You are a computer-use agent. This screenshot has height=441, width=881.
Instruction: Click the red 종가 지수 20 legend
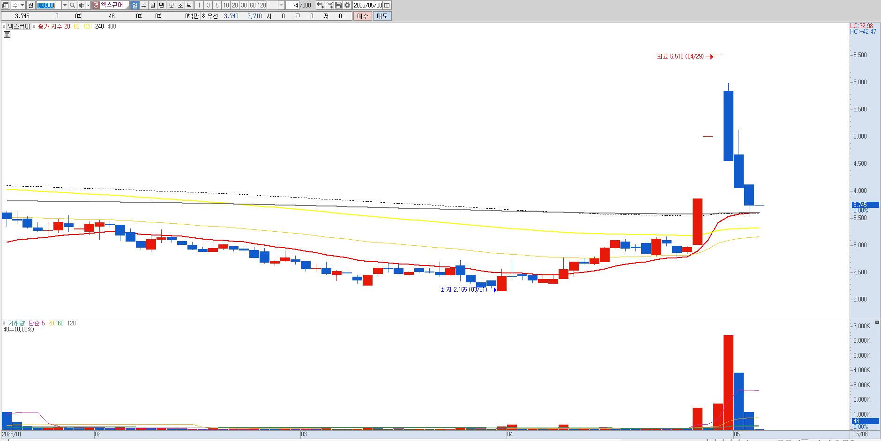click(54, 26)
